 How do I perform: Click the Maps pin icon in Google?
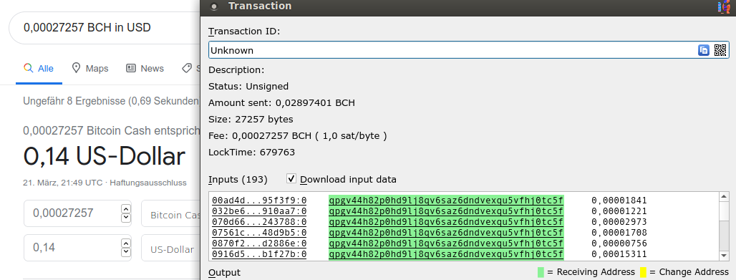(x=76, y=68)
